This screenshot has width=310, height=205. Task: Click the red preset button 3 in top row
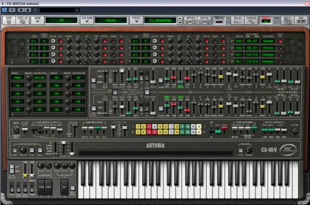pyautogui.click(x=149, y=126)
